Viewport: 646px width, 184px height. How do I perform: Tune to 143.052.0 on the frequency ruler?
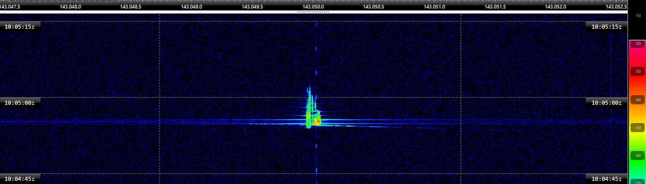pos(555,7)
